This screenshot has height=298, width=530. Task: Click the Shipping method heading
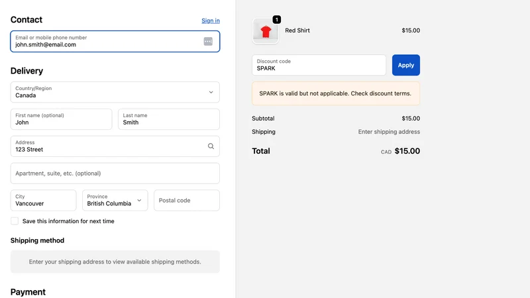point(37,240)
